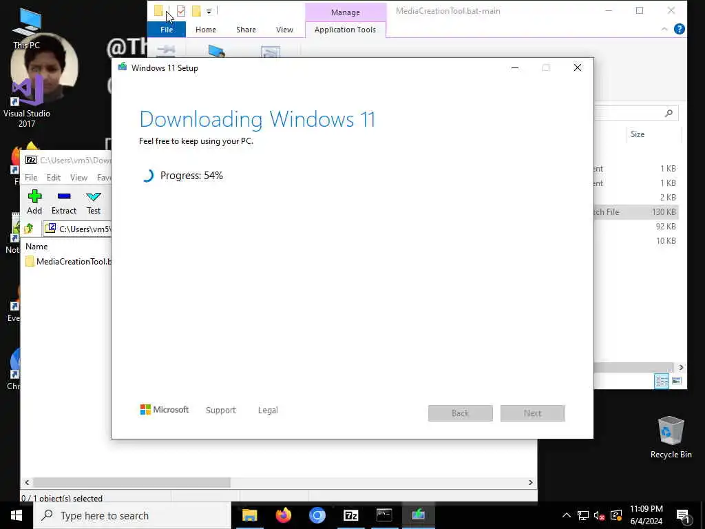
Task: Click the Size column header in Explorer
Action: (x=637, y=134)
